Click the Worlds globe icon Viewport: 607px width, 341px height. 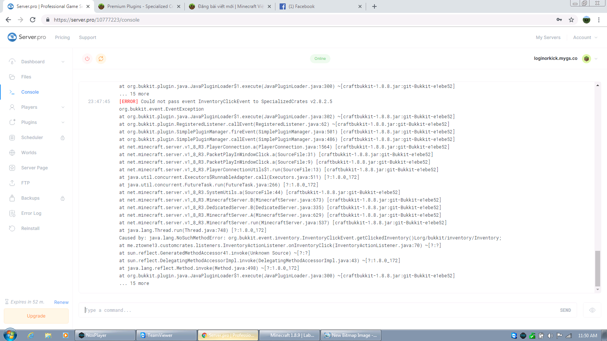[12, 153]
